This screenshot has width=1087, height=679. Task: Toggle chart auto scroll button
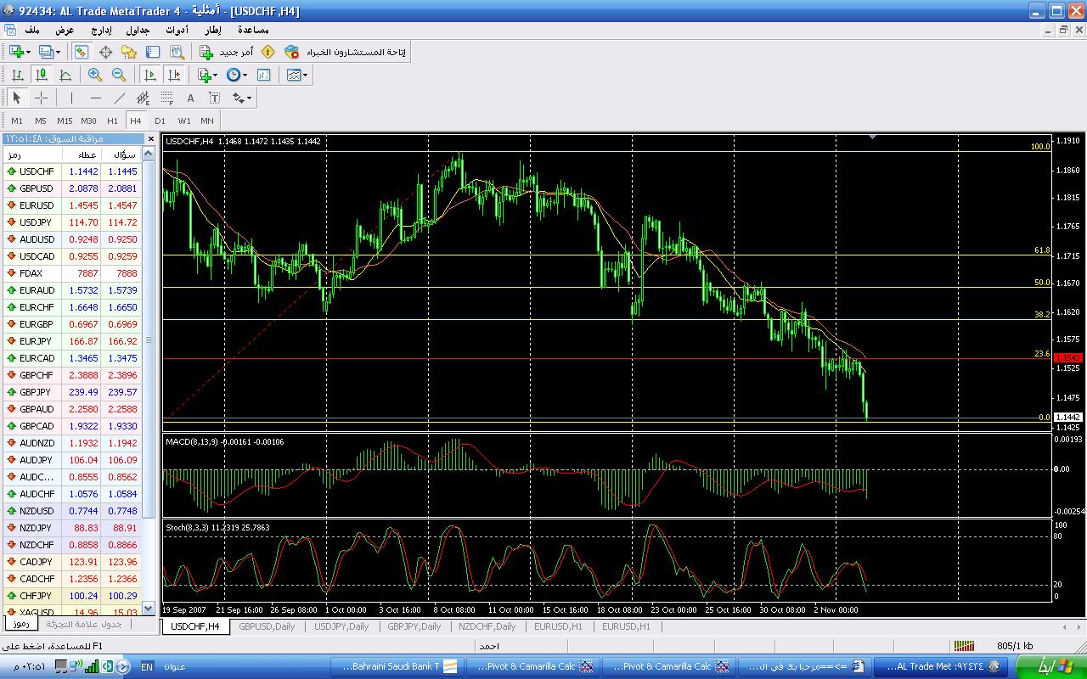tap(150, 75)
